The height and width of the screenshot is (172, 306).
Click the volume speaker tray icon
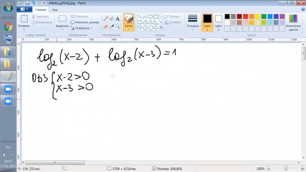5,155
